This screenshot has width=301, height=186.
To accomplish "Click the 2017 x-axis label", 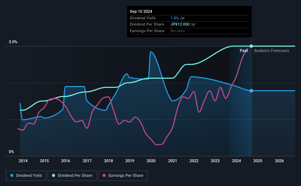I will point(87,161).
